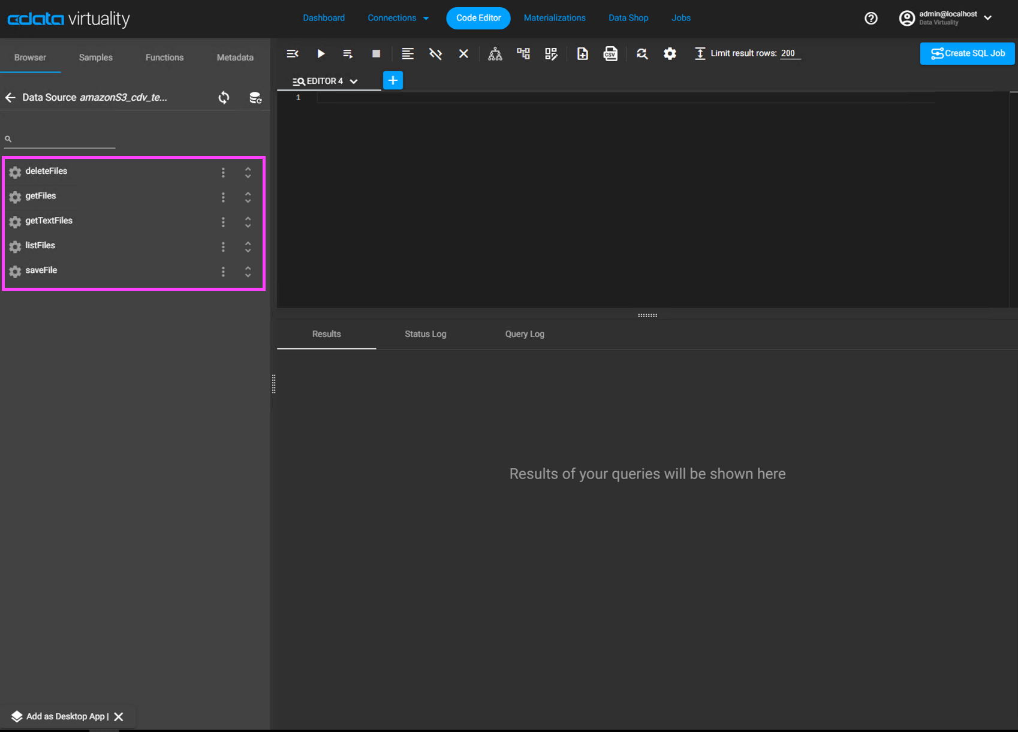
Task: Stop query execution with the square icon
Action: pyautogui.click(x=376, y=54)
